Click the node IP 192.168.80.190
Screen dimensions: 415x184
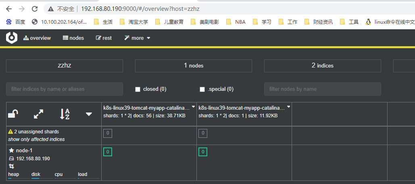click(33, 159)
